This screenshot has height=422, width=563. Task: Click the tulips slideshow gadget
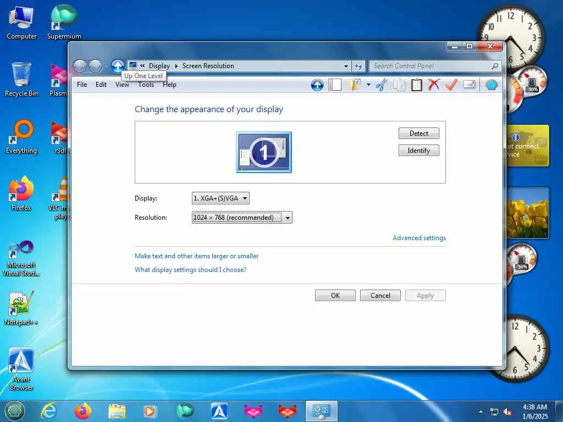point(527,213)
